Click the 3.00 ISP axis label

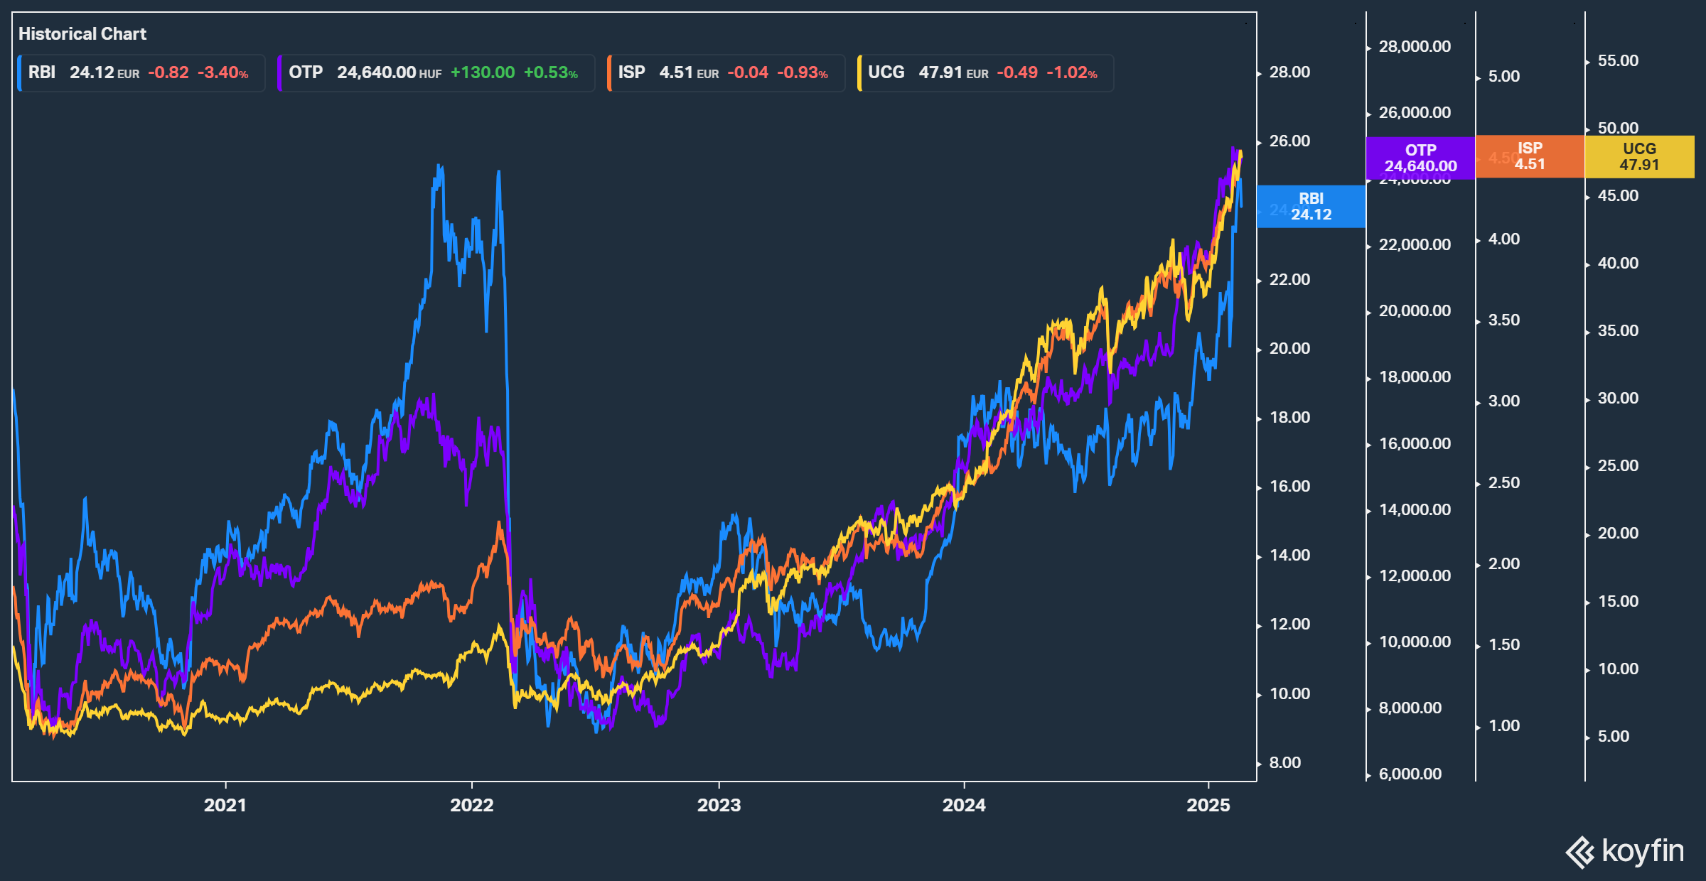(1504, 401)
